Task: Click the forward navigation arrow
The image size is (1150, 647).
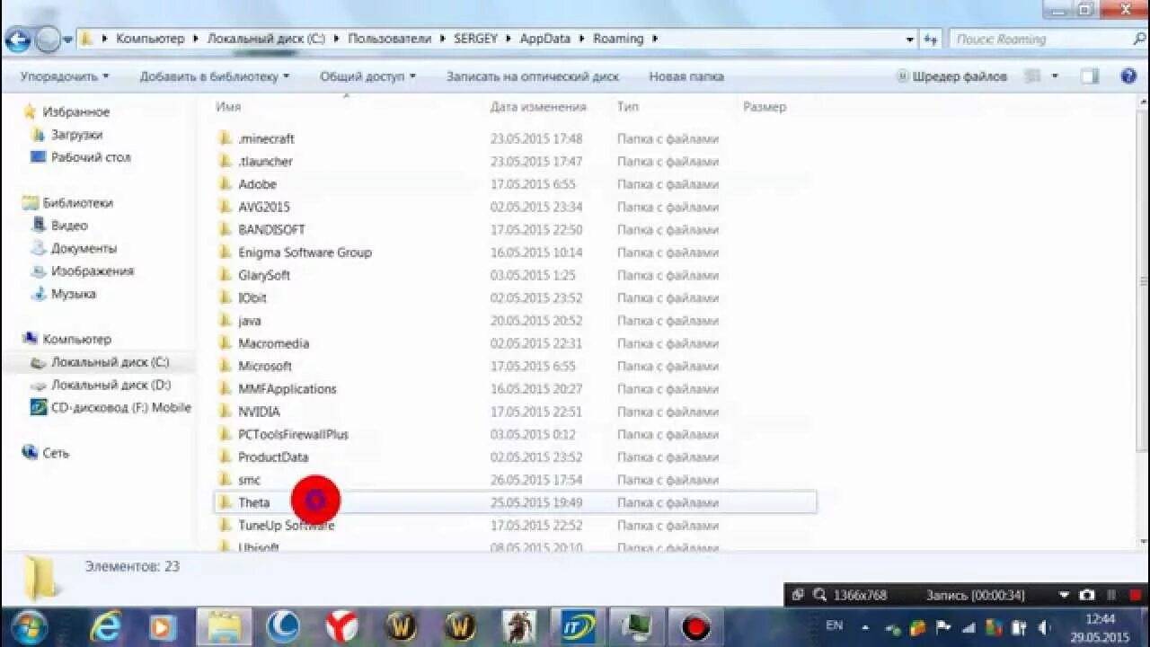Action: tap(47, 40)
